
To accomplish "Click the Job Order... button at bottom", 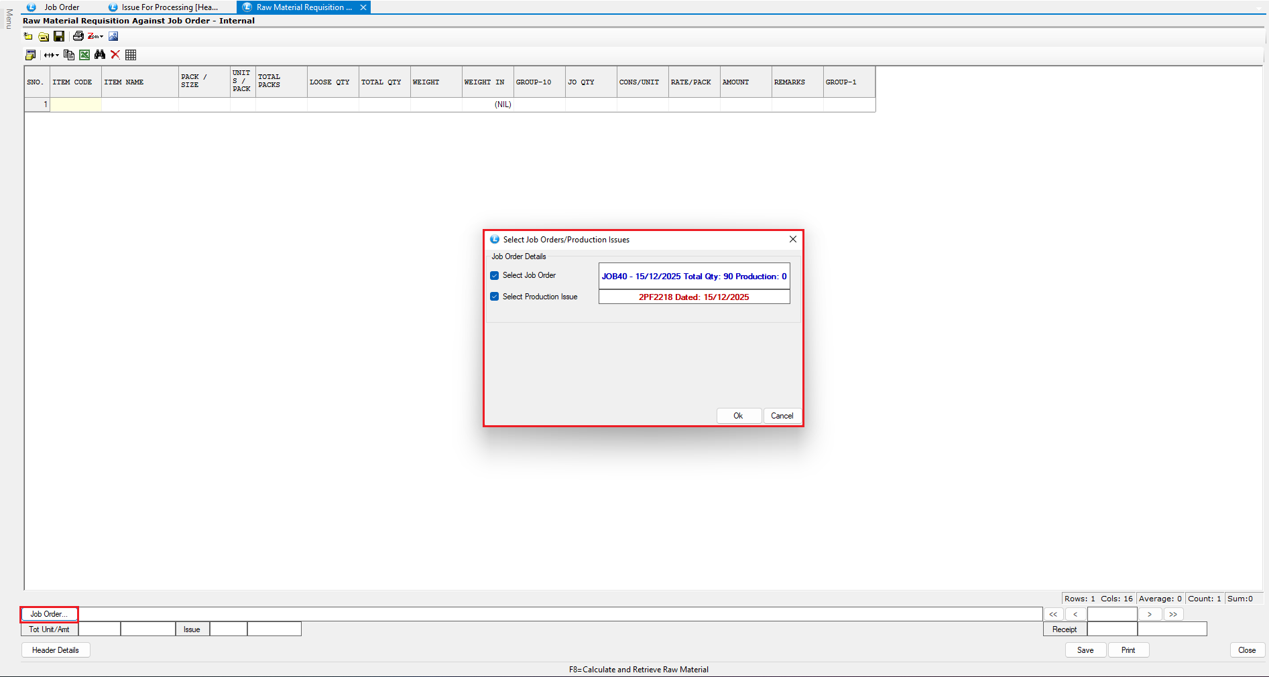I will (49, 614).
